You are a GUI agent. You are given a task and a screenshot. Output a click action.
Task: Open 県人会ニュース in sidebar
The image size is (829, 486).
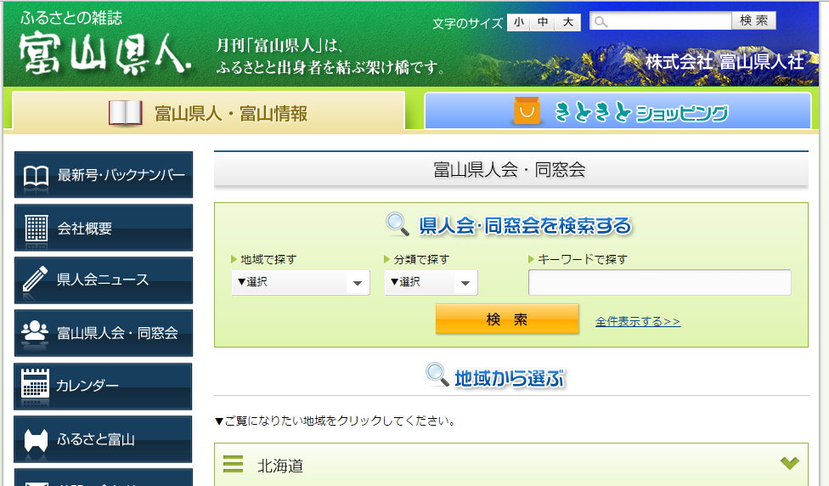click(104, 280)
